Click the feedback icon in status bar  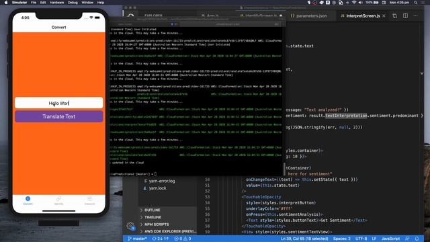tap(408, 239)
